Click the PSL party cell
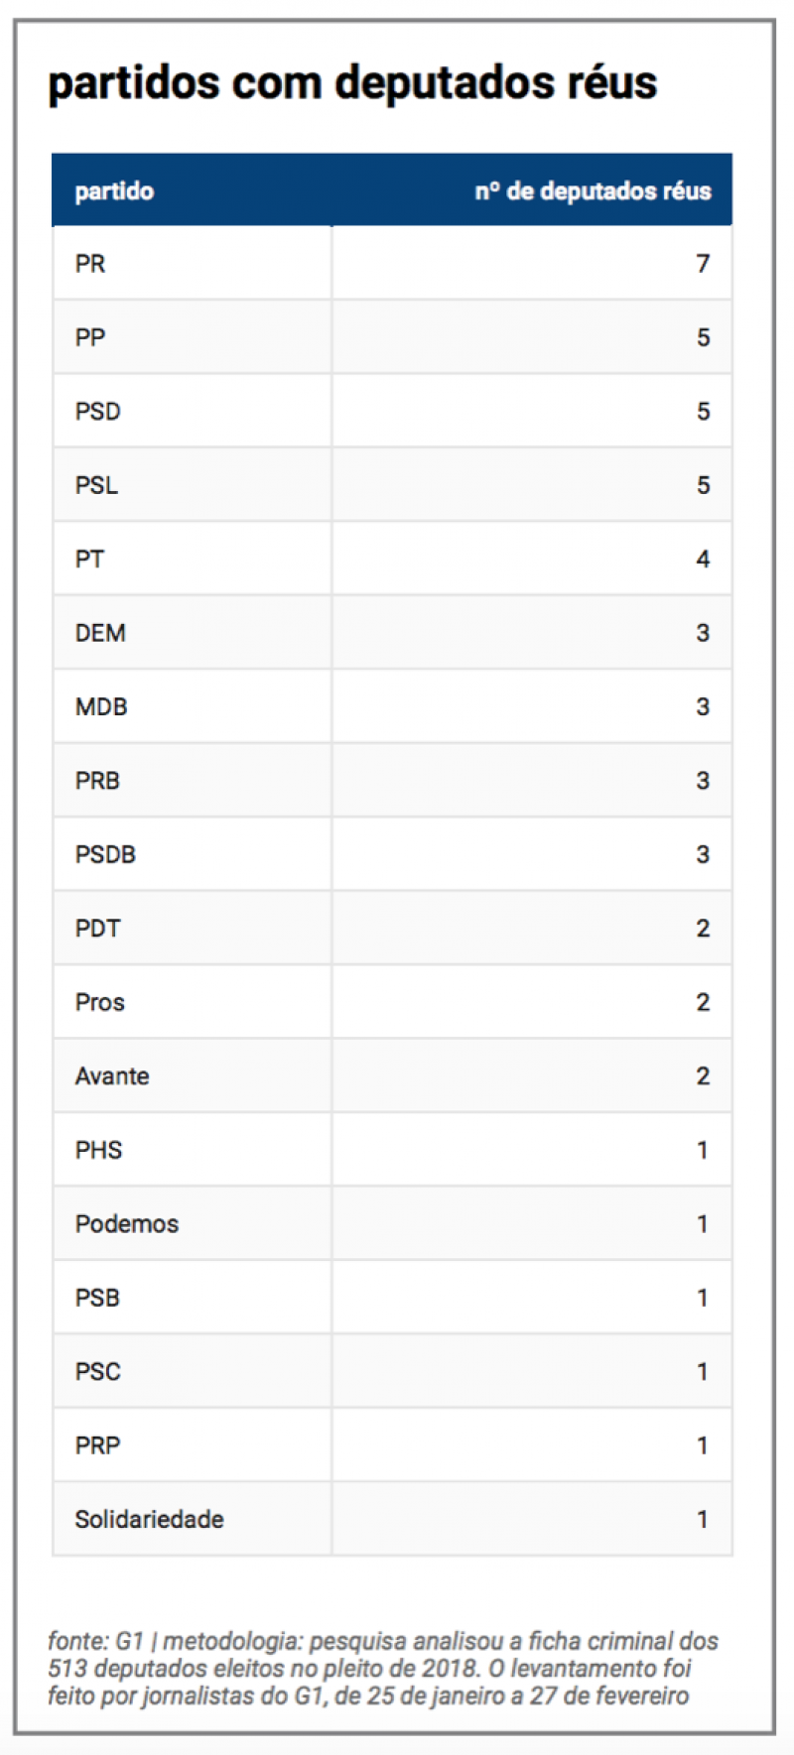The width and height of the screenshot is (794, 1755). (x=96, y=485)
